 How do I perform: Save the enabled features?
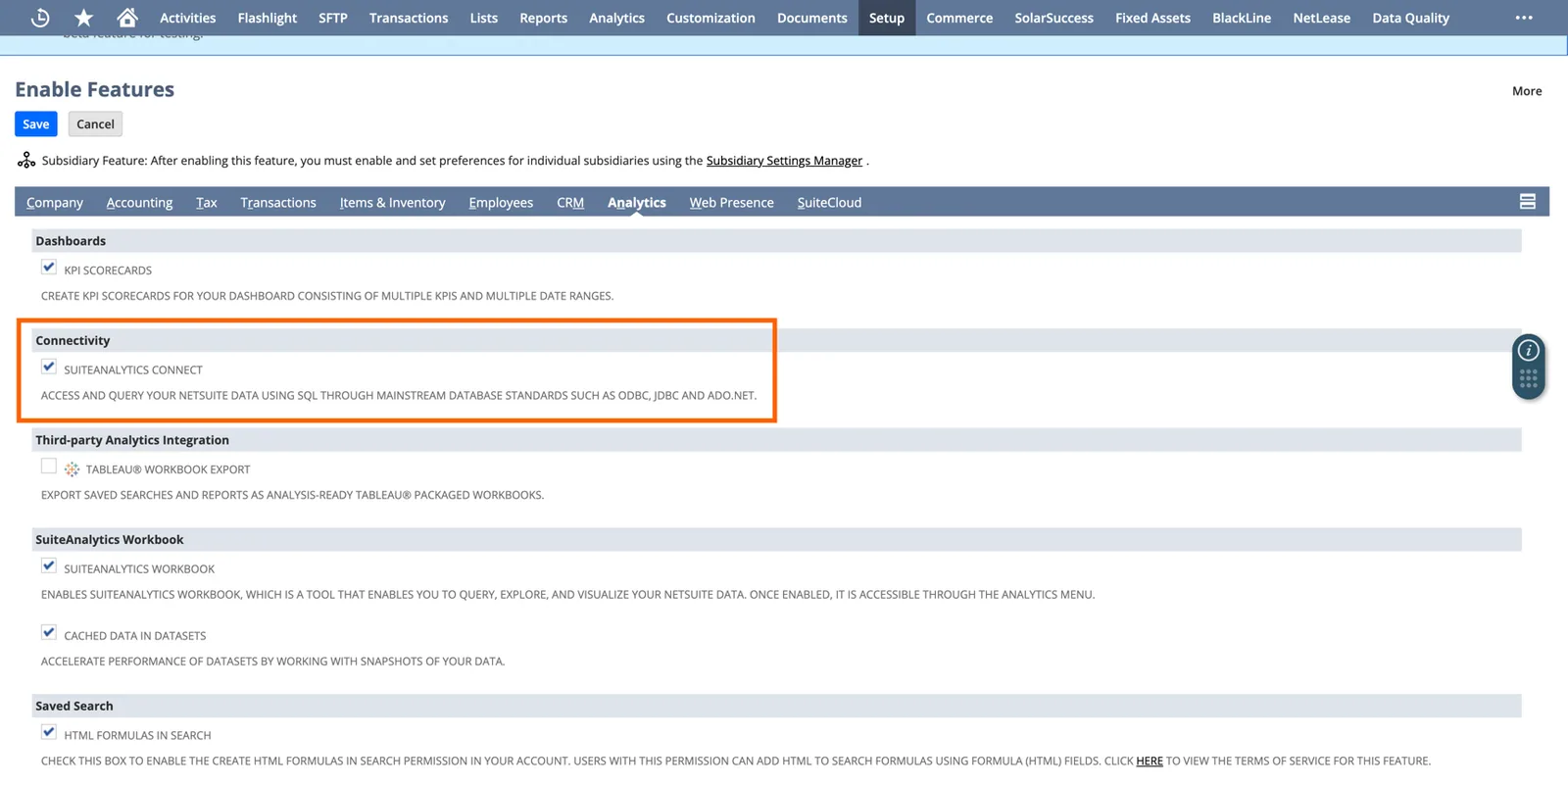[x=36, y=124]
